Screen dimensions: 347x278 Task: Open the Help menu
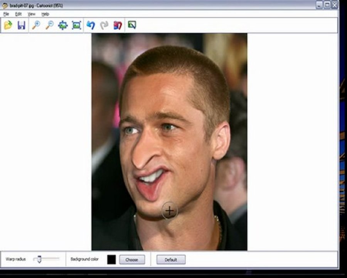45,14
